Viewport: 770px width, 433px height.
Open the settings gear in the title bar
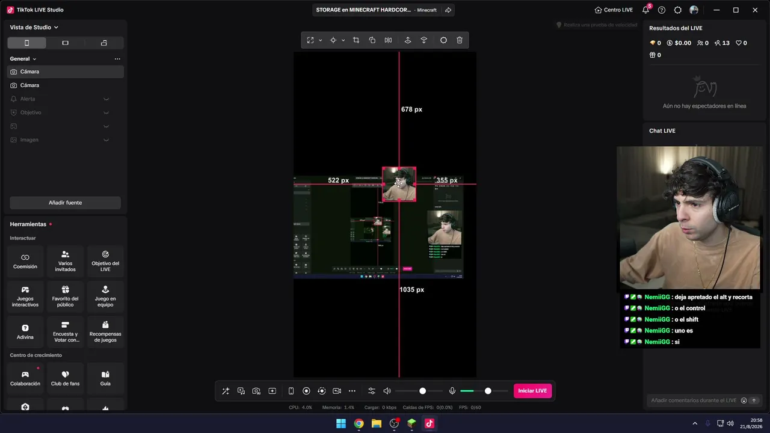(x=678, y=10)
